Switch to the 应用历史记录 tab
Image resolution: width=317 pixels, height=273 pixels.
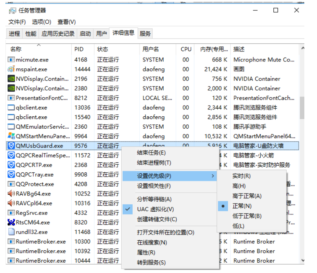58,33
